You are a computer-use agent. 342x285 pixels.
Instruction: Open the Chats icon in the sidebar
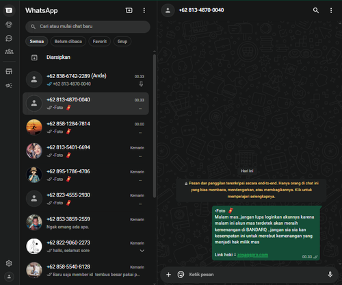click(9, 10)
